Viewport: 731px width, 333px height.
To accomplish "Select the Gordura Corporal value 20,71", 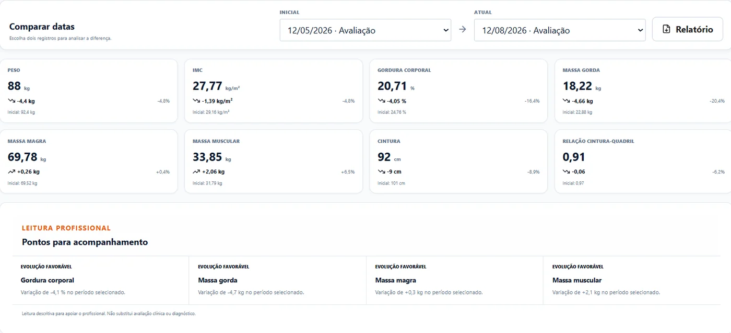I will tap(392, 86).
